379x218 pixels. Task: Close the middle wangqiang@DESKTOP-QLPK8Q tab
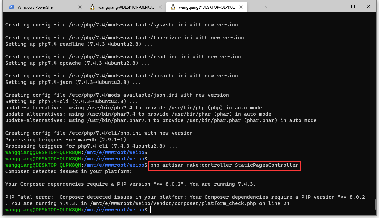coord(160,7)
